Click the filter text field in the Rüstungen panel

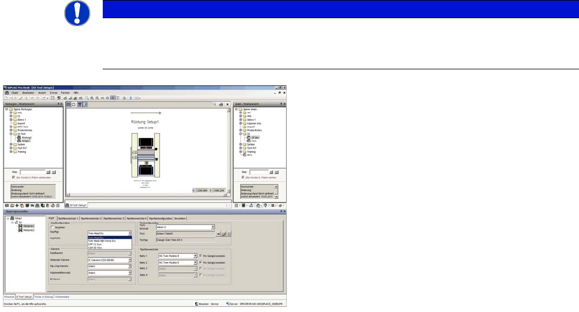[32, 171]
